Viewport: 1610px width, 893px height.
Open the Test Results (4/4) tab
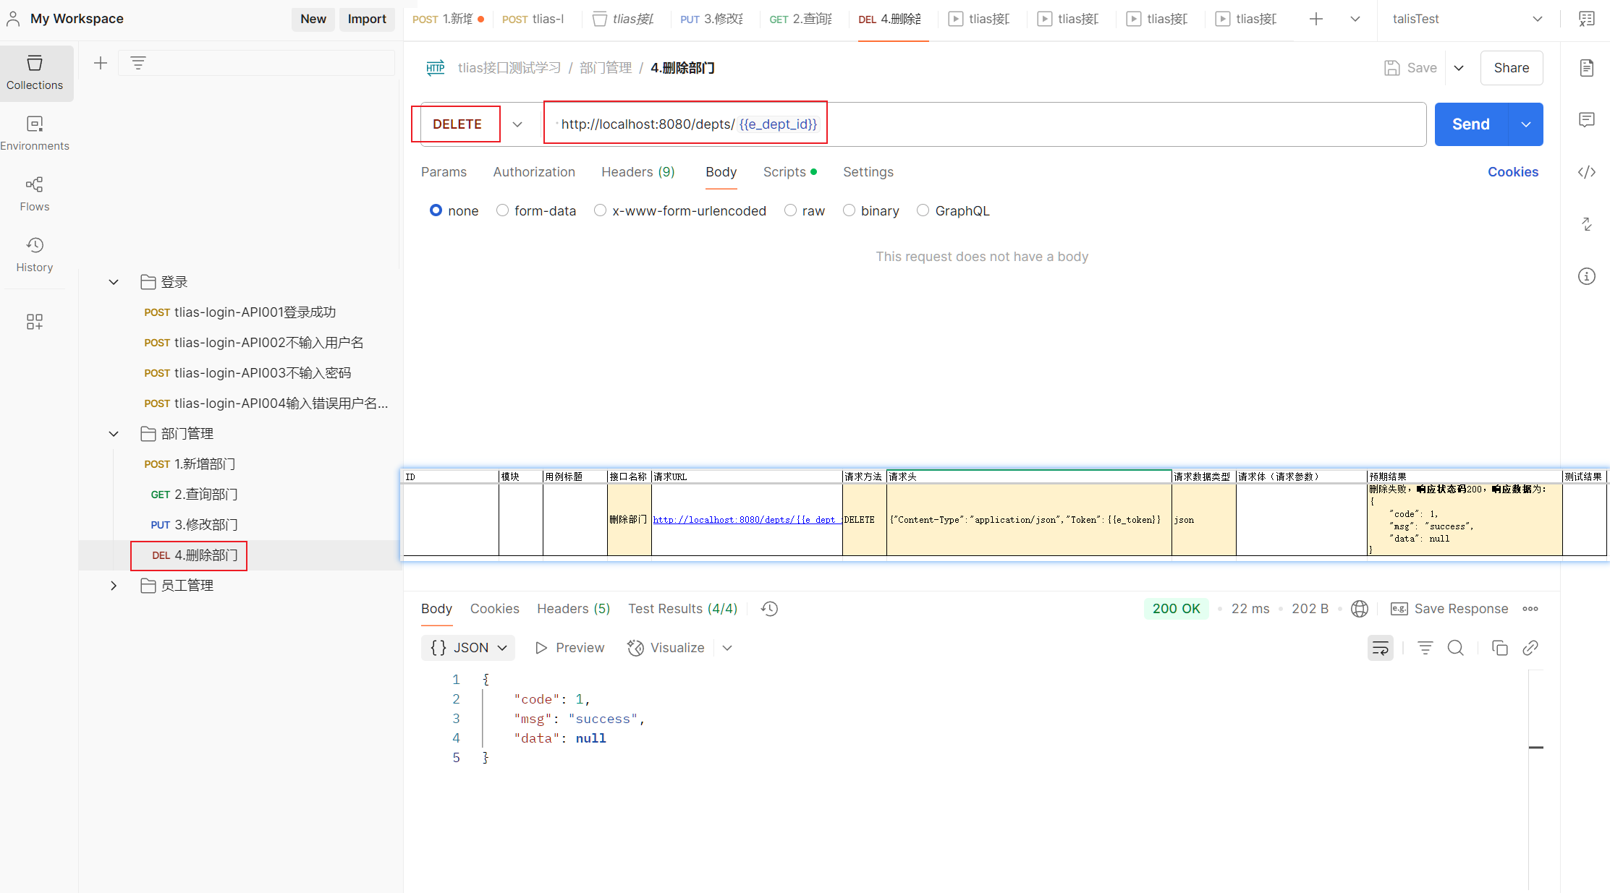pyautogui.click(x=682, y=609)
